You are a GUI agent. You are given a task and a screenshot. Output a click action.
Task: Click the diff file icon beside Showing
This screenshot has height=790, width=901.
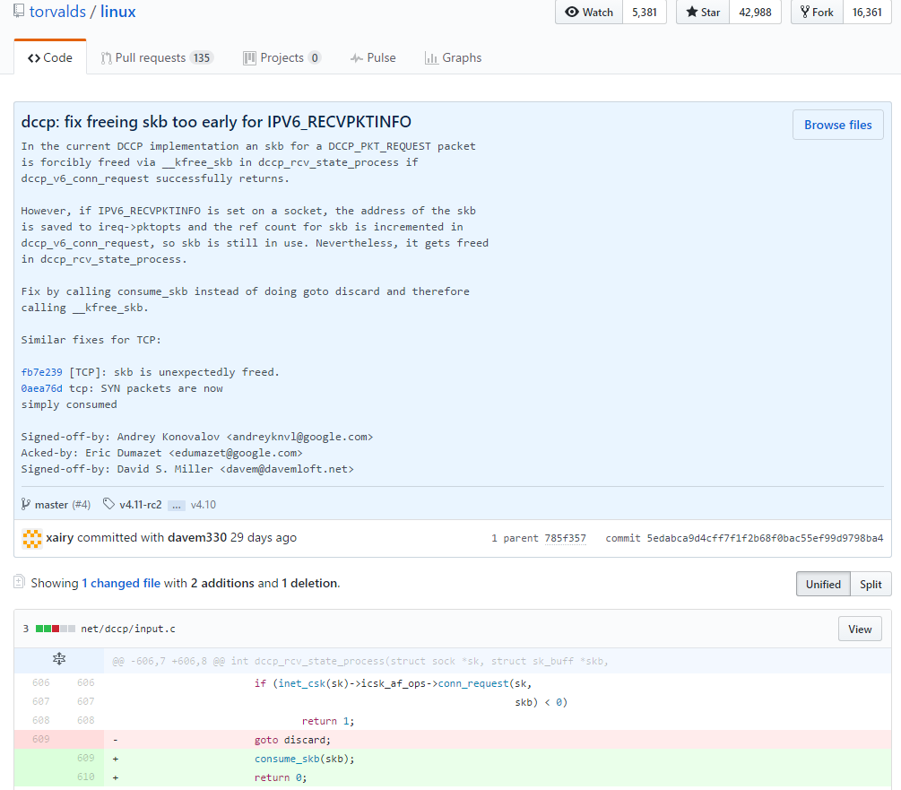[x=19, y=582]
